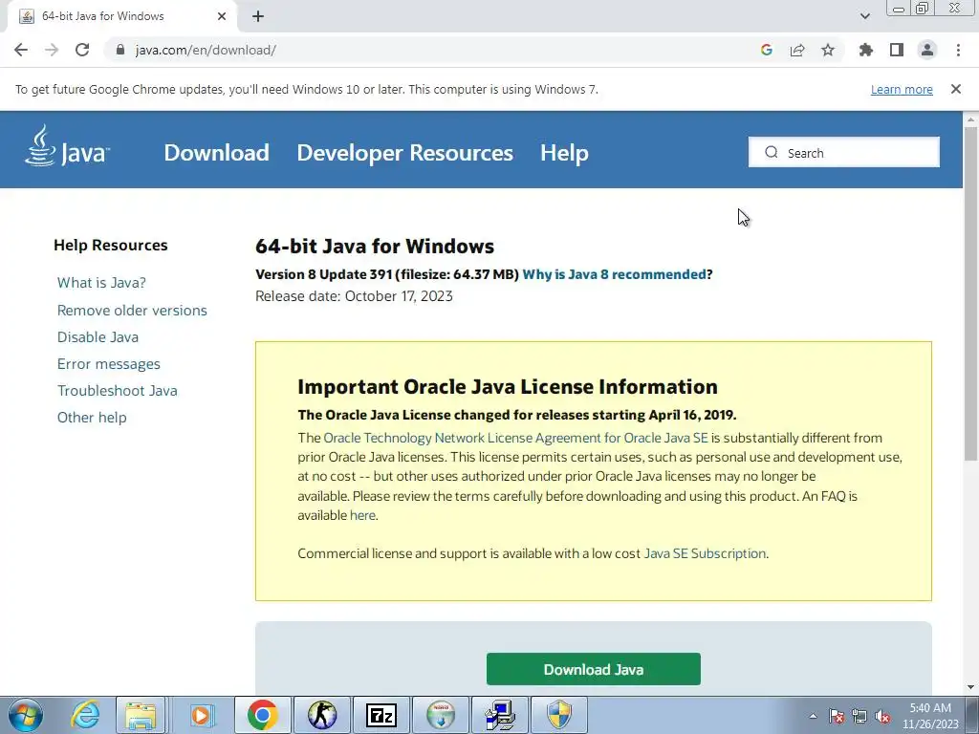Reload the java.com page

click(x=82, y=50)
